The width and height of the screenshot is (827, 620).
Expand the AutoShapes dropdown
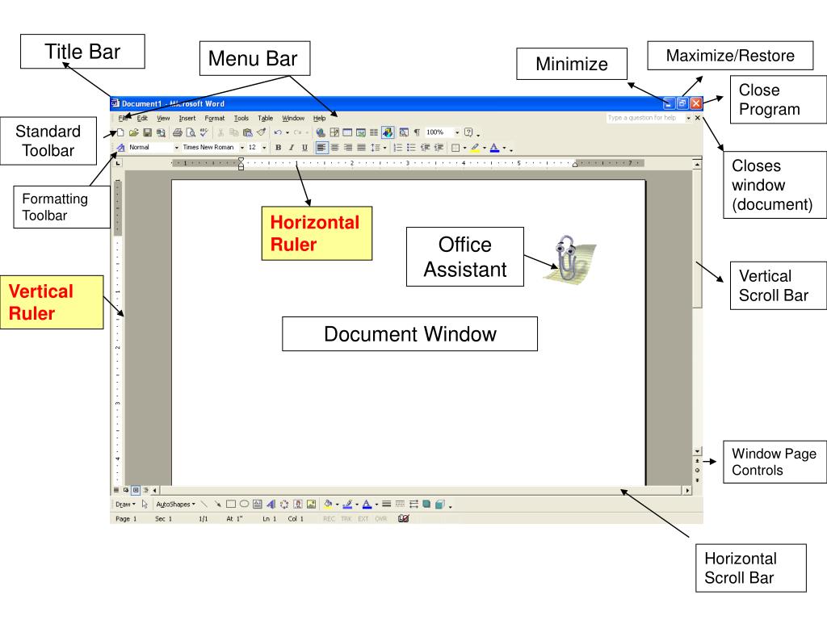coord(175,504)
